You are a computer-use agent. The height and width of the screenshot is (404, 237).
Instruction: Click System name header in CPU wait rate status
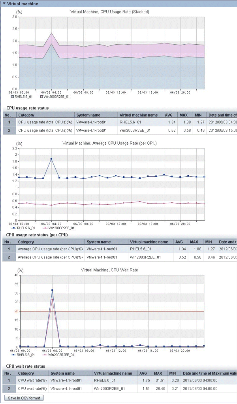coord(71,373)
